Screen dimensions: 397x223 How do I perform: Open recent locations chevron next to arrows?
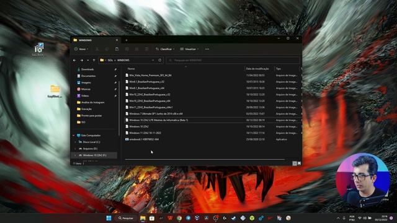88,60
